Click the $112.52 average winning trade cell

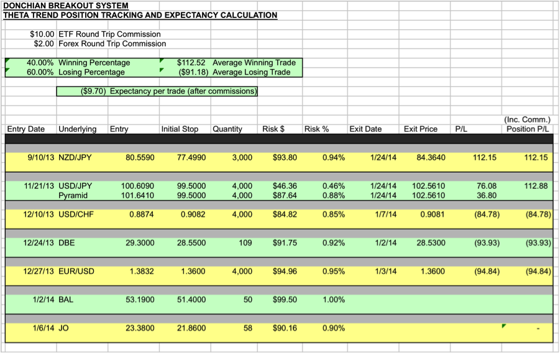tap(191, 63)
